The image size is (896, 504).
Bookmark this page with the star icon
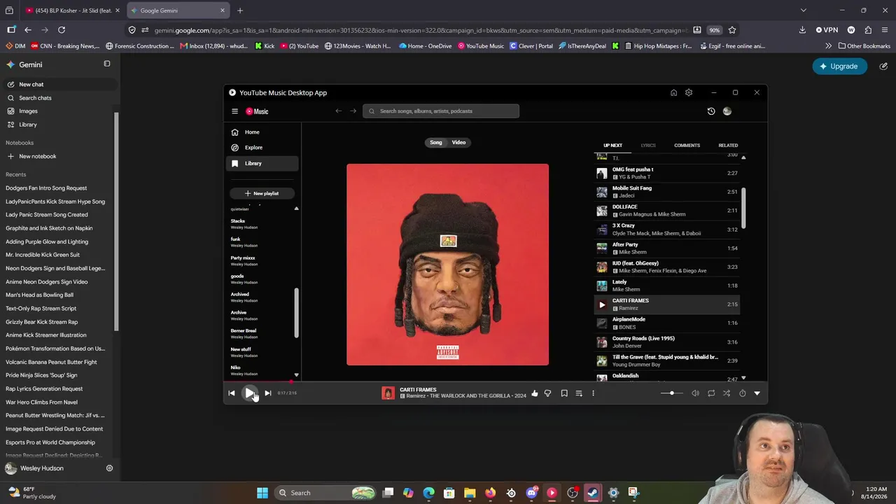point(732,30)
